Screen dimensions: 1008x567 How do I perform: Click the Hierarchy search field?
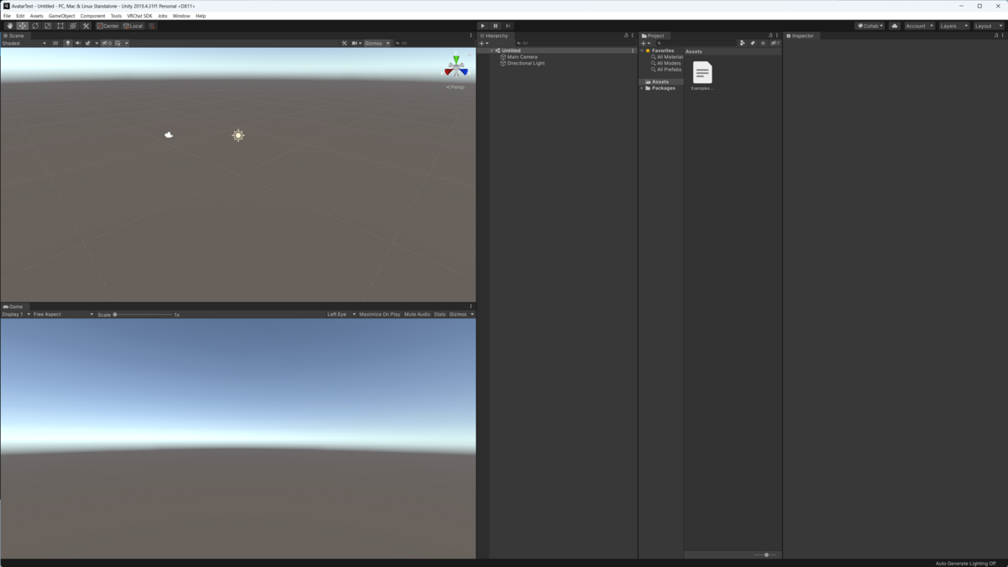point(575,43)
